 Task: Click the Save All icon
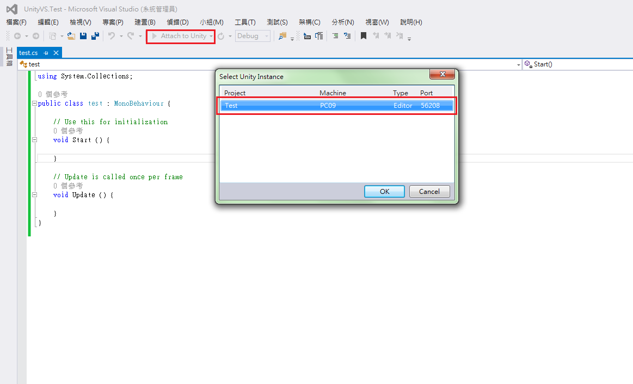coord(95,36)
